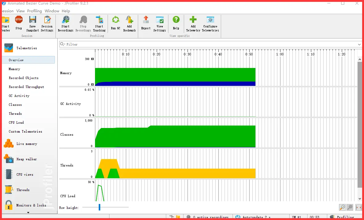Click the 0:30 timeline marker
This screenshot has height=220, width=364.
pos(187,54)
